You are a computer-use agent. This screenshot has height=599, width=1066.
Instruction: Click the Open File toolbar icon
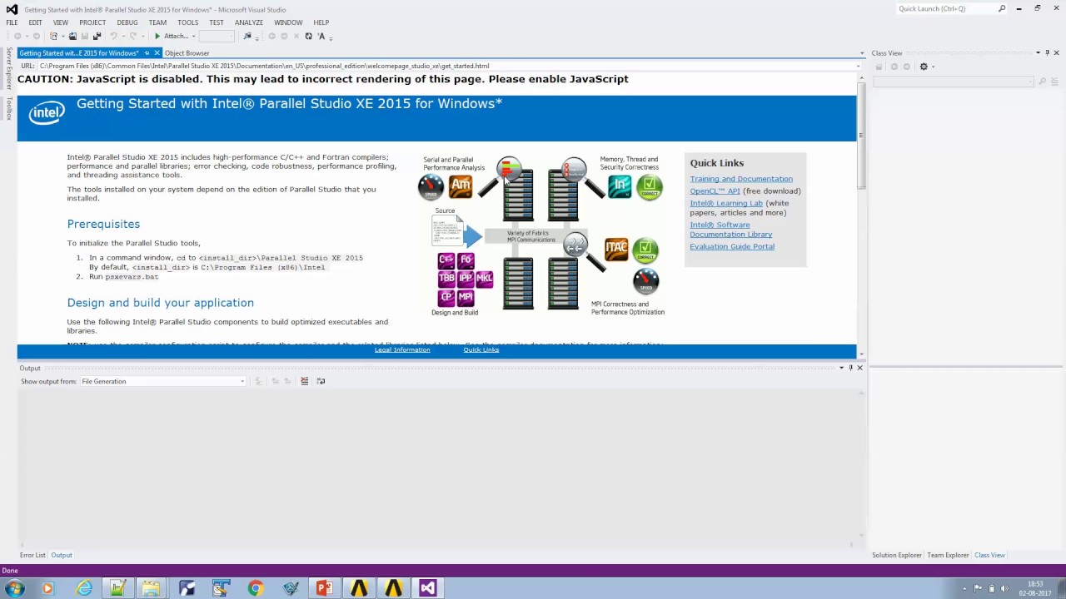coord(72,36)
